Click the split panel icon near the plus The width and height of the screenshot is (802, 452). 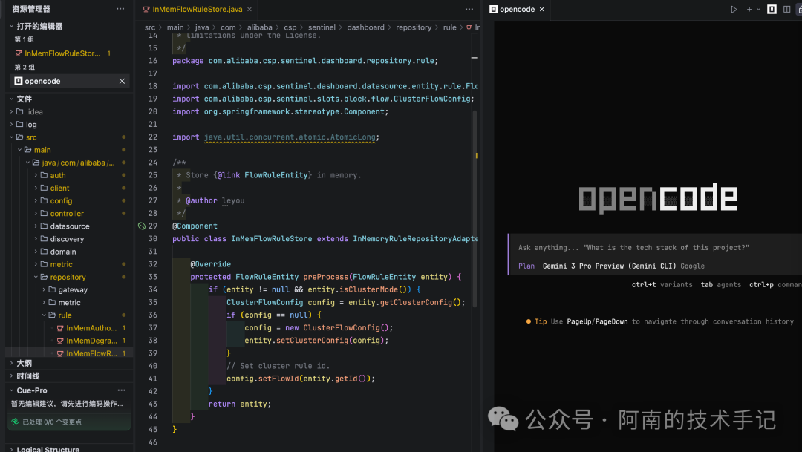(786, 9)
